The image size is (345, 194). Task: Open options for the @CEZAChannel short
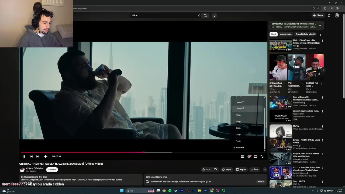pyautogui.click(x=285, y=84)
